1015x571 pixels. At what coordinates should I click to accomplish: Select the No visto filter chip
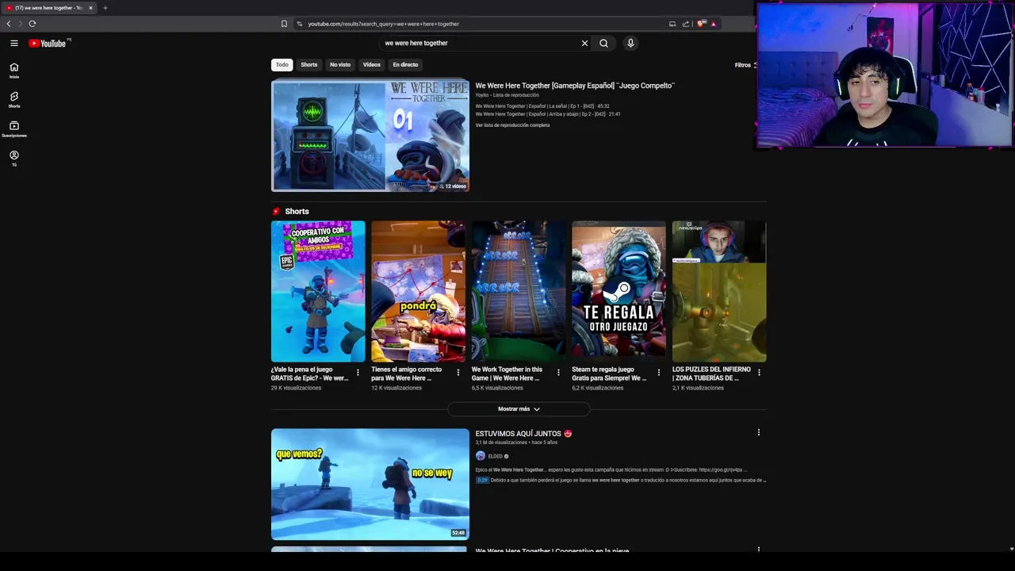click(x=340, y=64)
